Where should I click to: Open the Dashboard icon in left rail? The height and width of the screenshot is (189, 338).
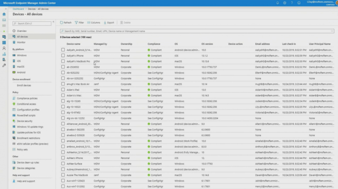tap(4, 20)
